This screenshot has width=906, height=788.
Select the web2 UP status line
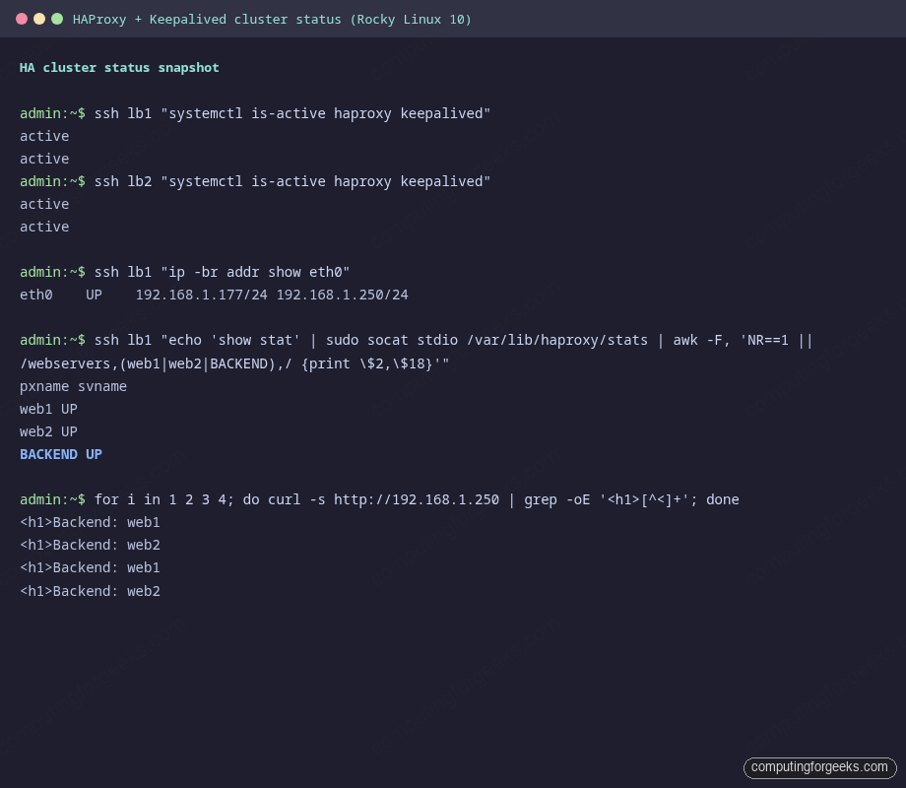tap(48, 431)
